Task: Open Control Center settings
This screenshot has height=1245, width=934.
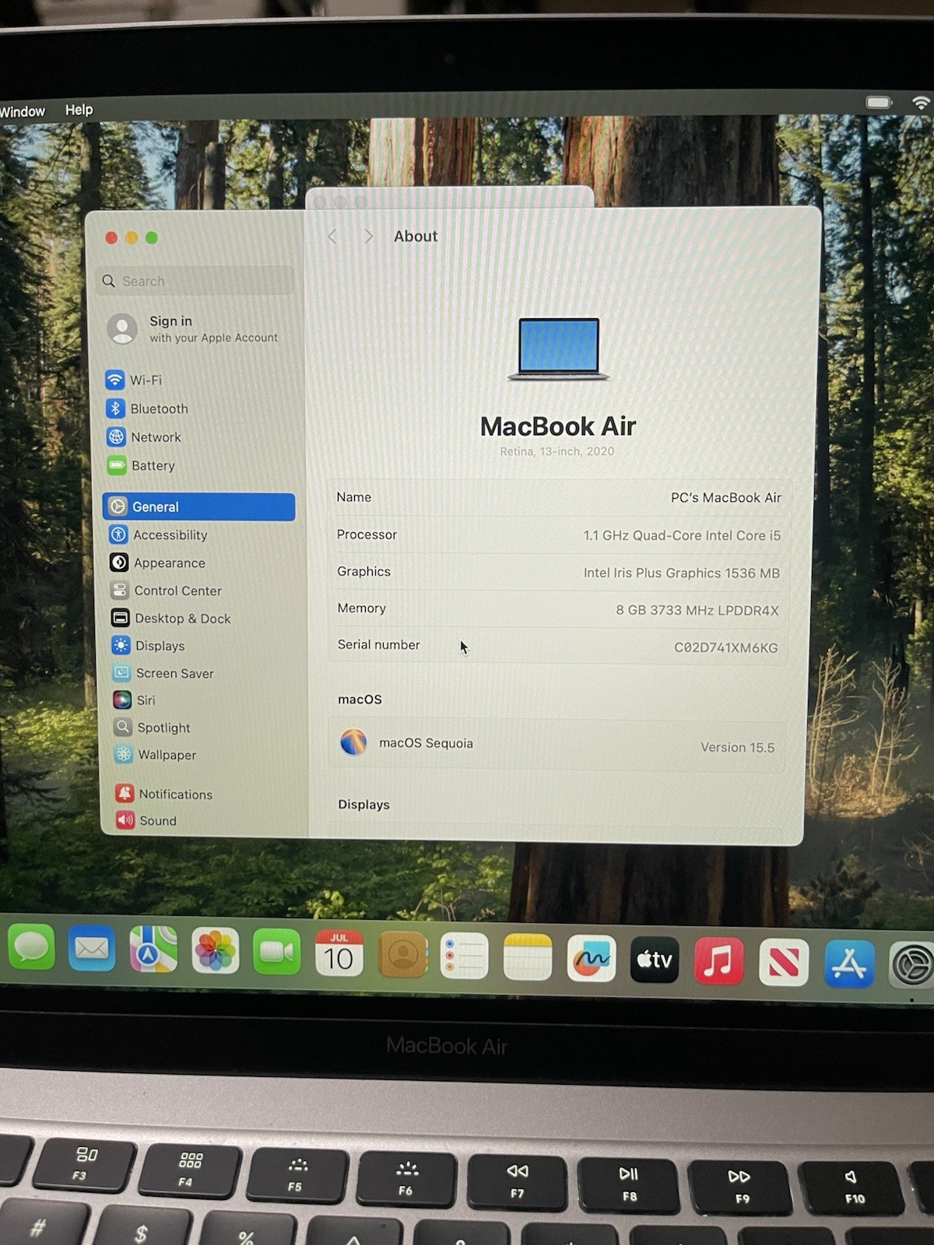Action: [167, 591]
